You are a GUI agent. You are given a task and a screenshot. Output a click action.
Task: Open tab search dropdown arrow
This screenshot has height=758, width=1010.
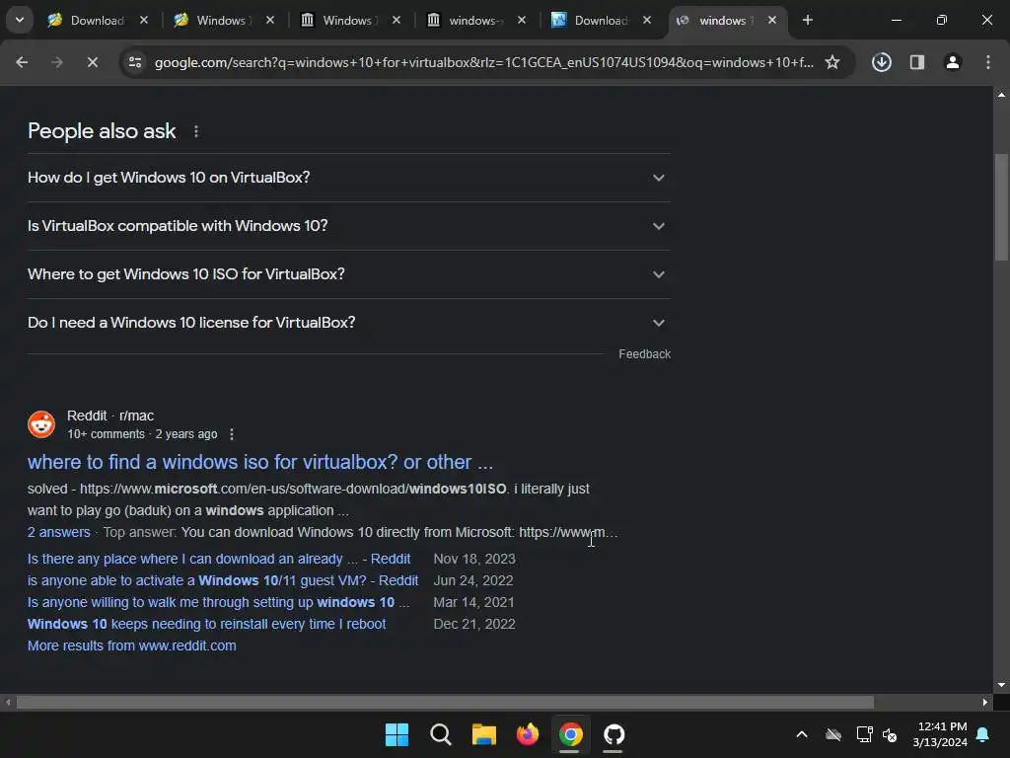[20, 20]
